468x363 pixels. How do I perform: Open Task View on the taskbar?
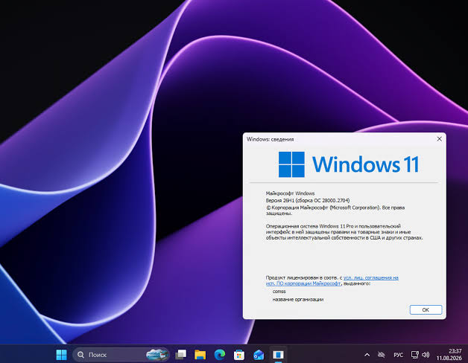tap(181, 355)
